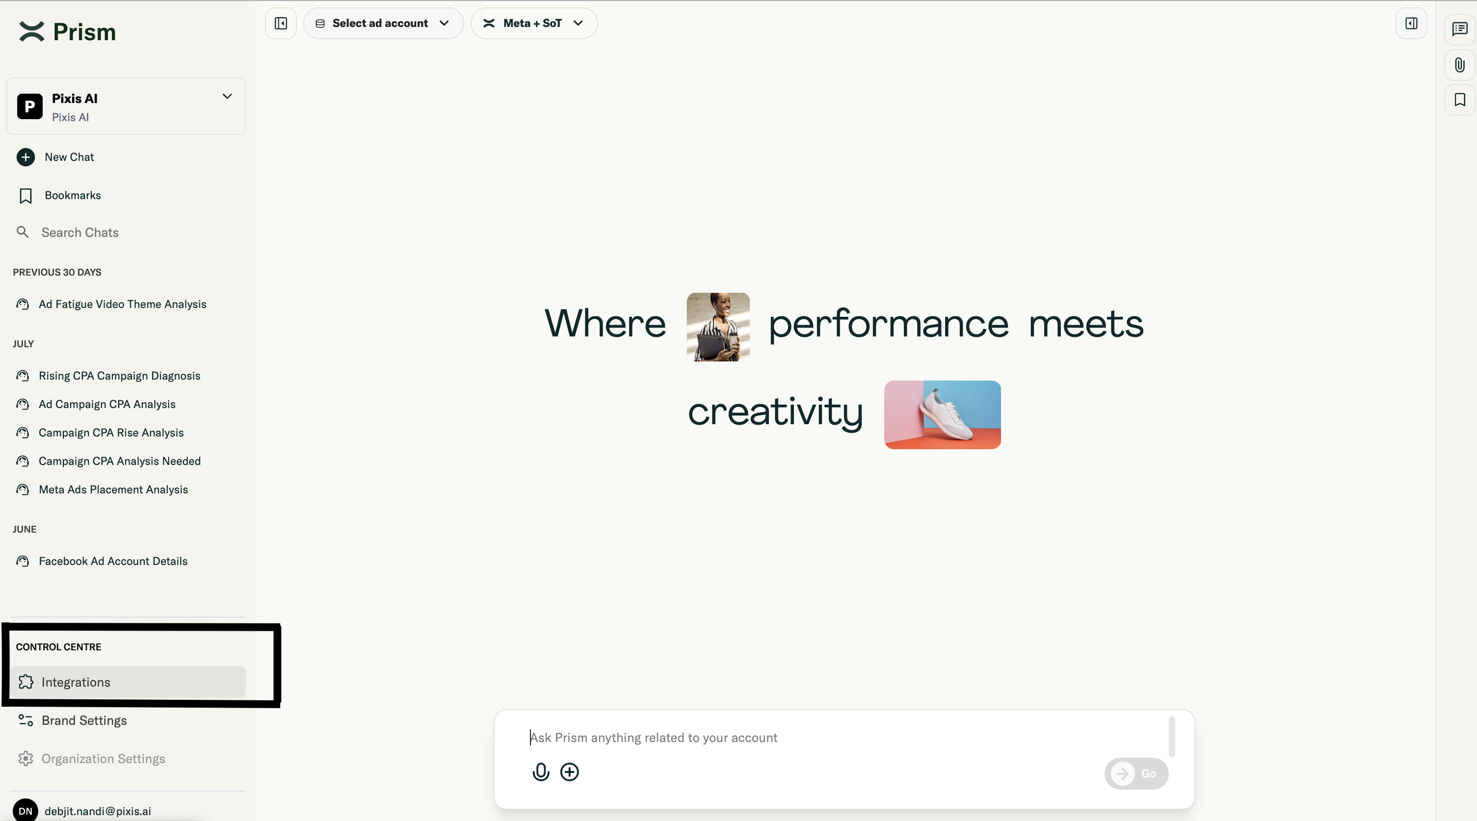Open Integrations in Control Centre
The height and width of the screenshot is (821, 1477).
pos(76,682)
